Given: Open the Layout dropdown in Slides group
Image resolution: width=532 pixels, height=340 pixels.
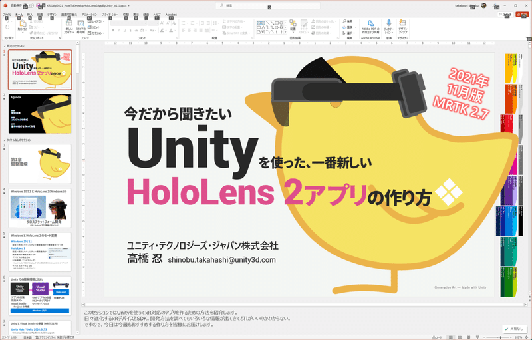Looking at the screenshot, I should pyautogui.click(x=96, y=21).
